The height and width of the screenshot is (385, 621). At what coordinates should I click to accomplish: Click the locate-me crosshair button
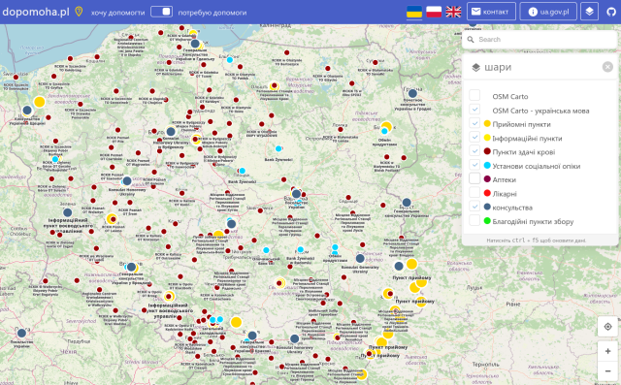[x=607, y=327]
